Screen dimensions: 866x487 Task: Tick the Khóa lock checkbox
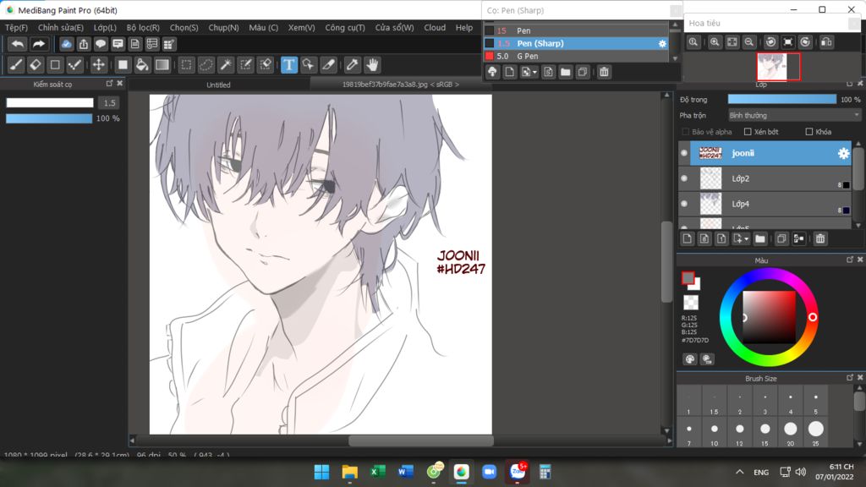click(809, 132)
